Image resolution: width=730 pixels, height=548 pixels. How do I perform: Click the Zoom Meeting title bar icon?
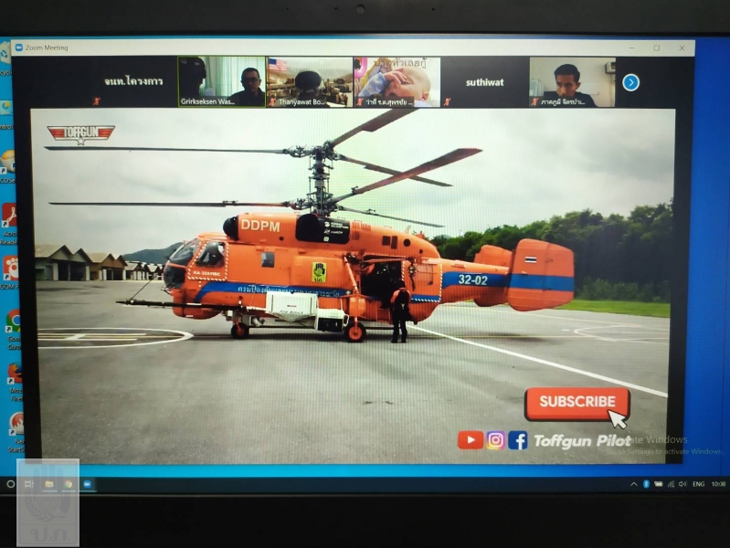tap(19, 47)
